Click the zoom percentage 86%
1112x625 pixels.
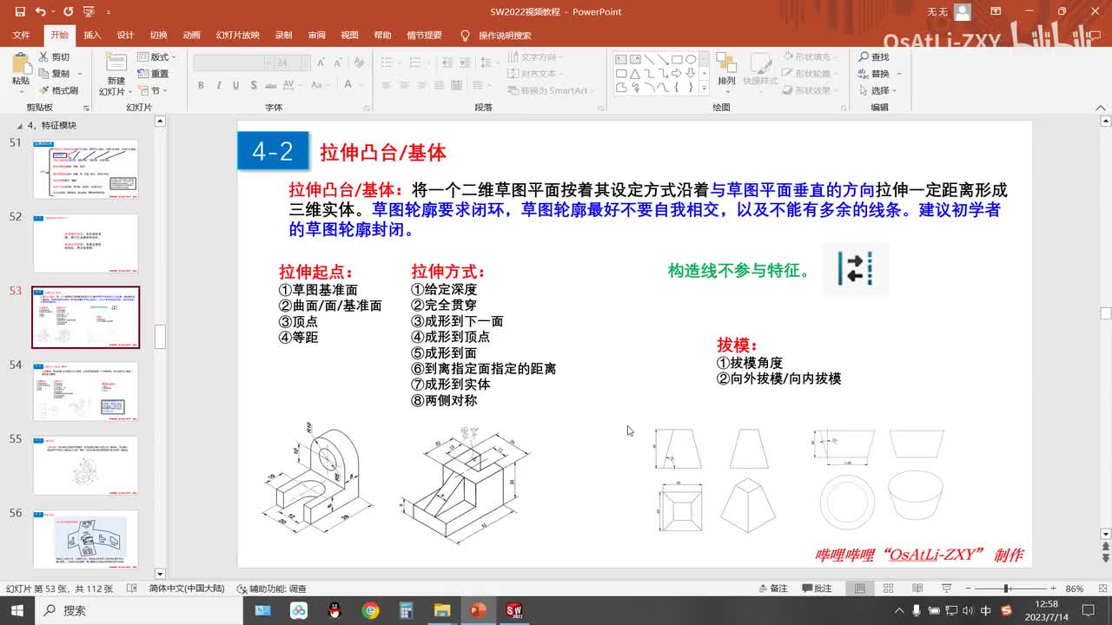(x=1075, y=589)
